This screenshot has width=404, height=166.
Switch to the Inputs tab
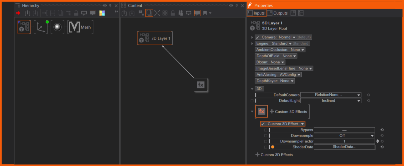pos(256,13)
